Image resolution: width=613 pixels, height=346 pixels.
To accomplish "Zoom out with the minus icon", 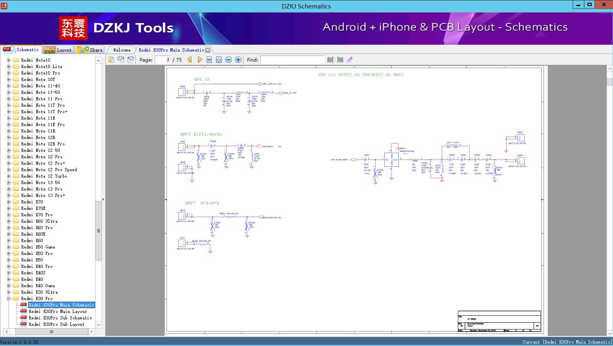I will [x=229, y=60].
